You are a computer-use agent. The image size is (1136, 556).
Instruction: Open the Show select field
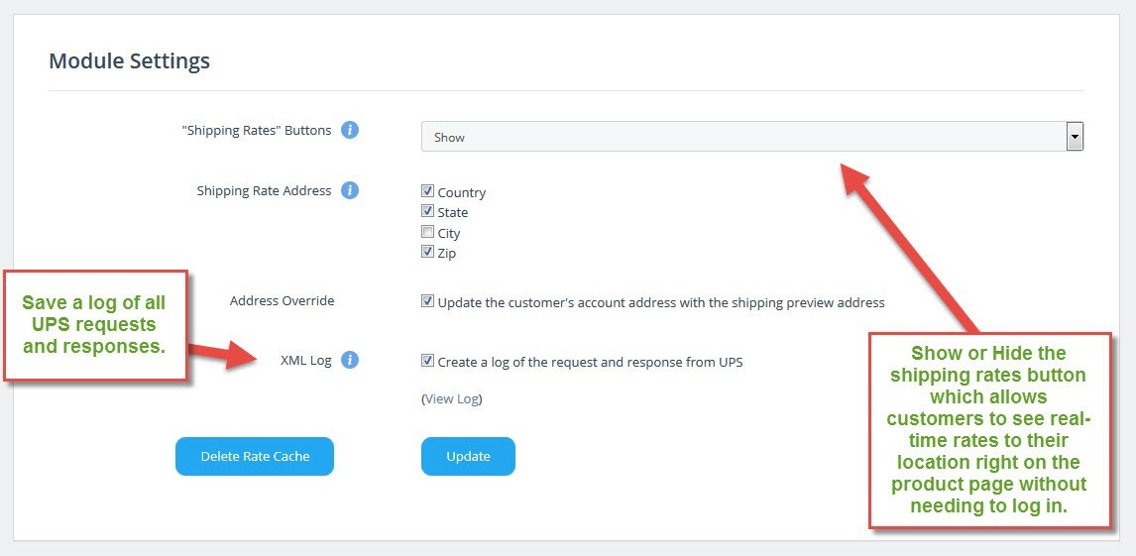[752, 136]
